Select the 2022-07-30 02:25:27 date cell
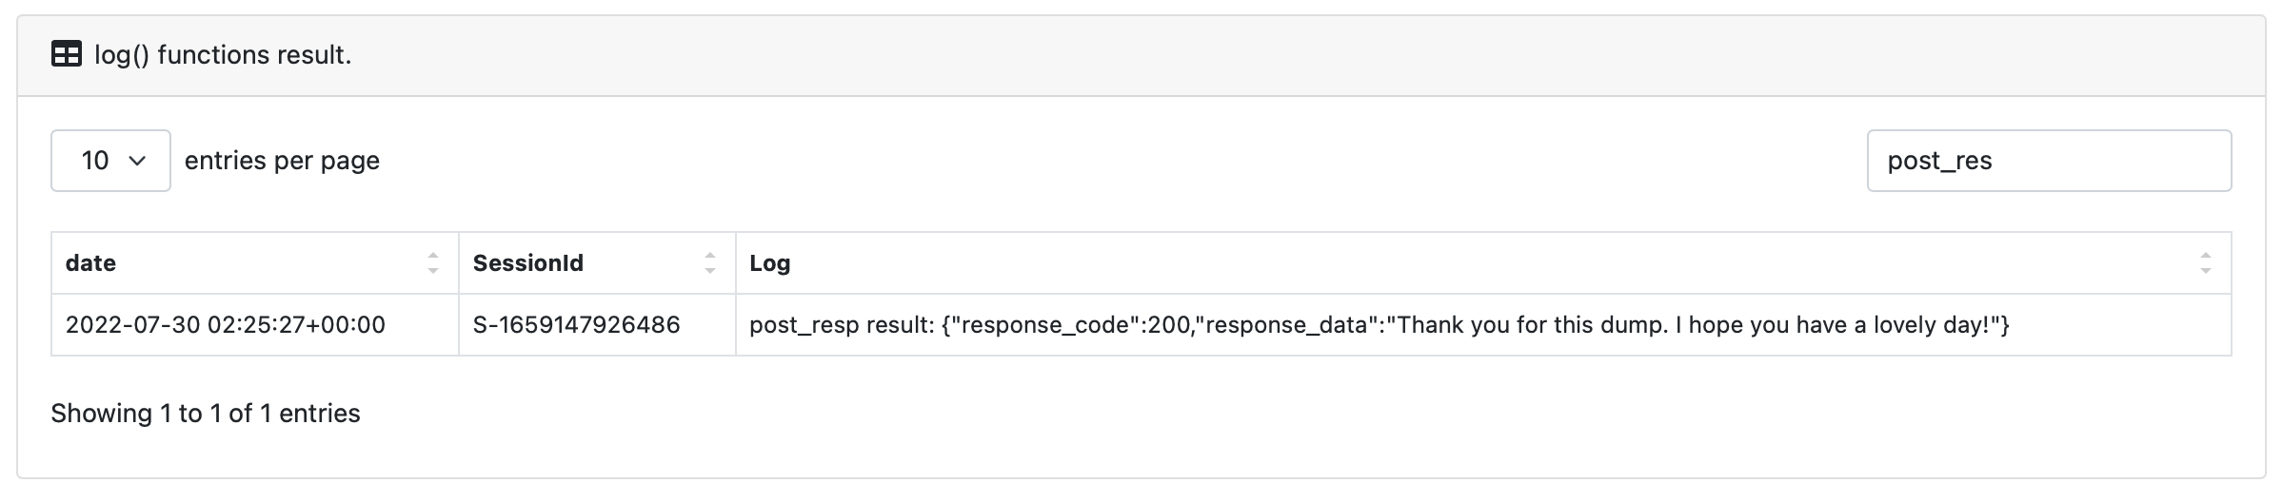 coord(226,325)
